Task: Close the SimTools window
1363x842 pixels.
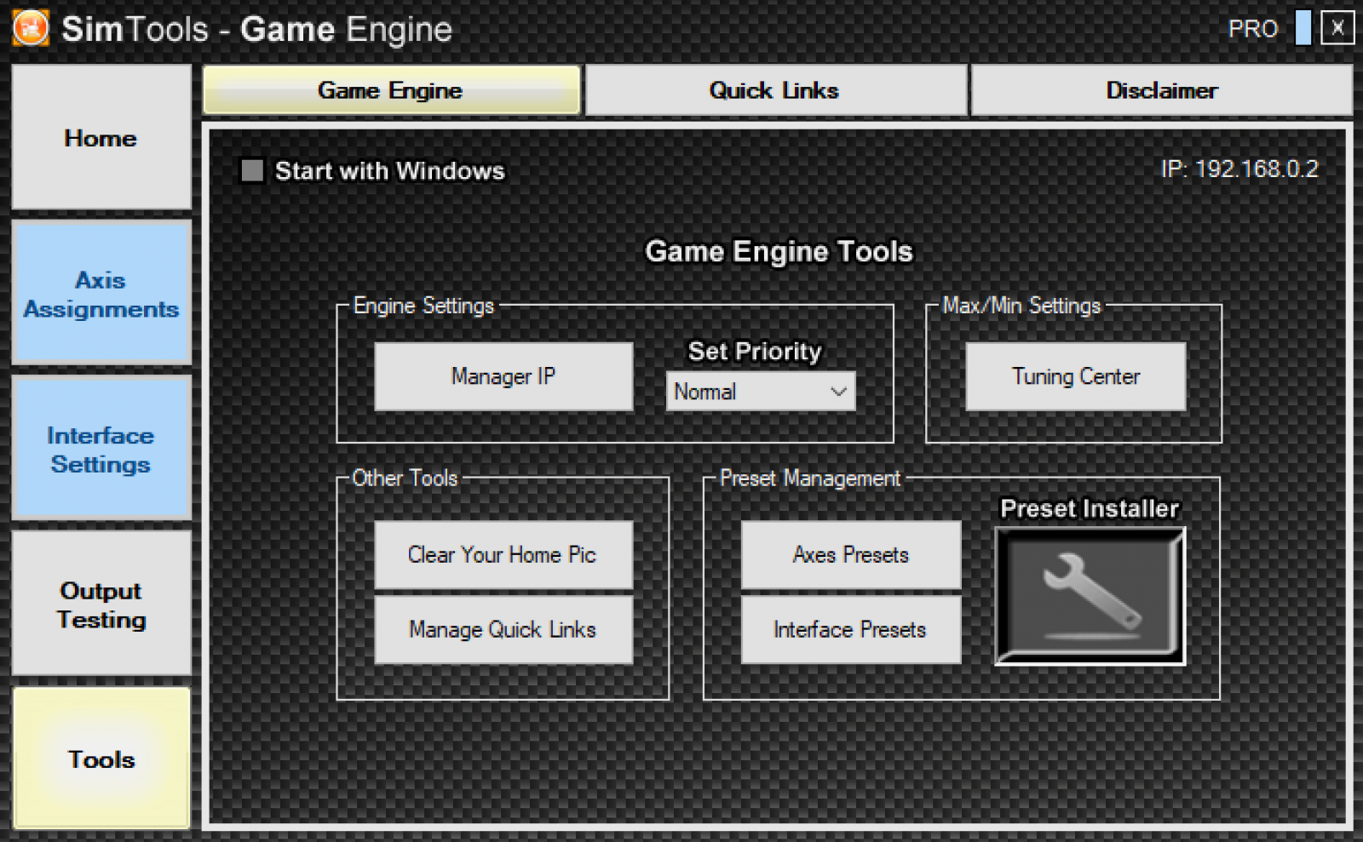Action: click(x=1337, y=27)
